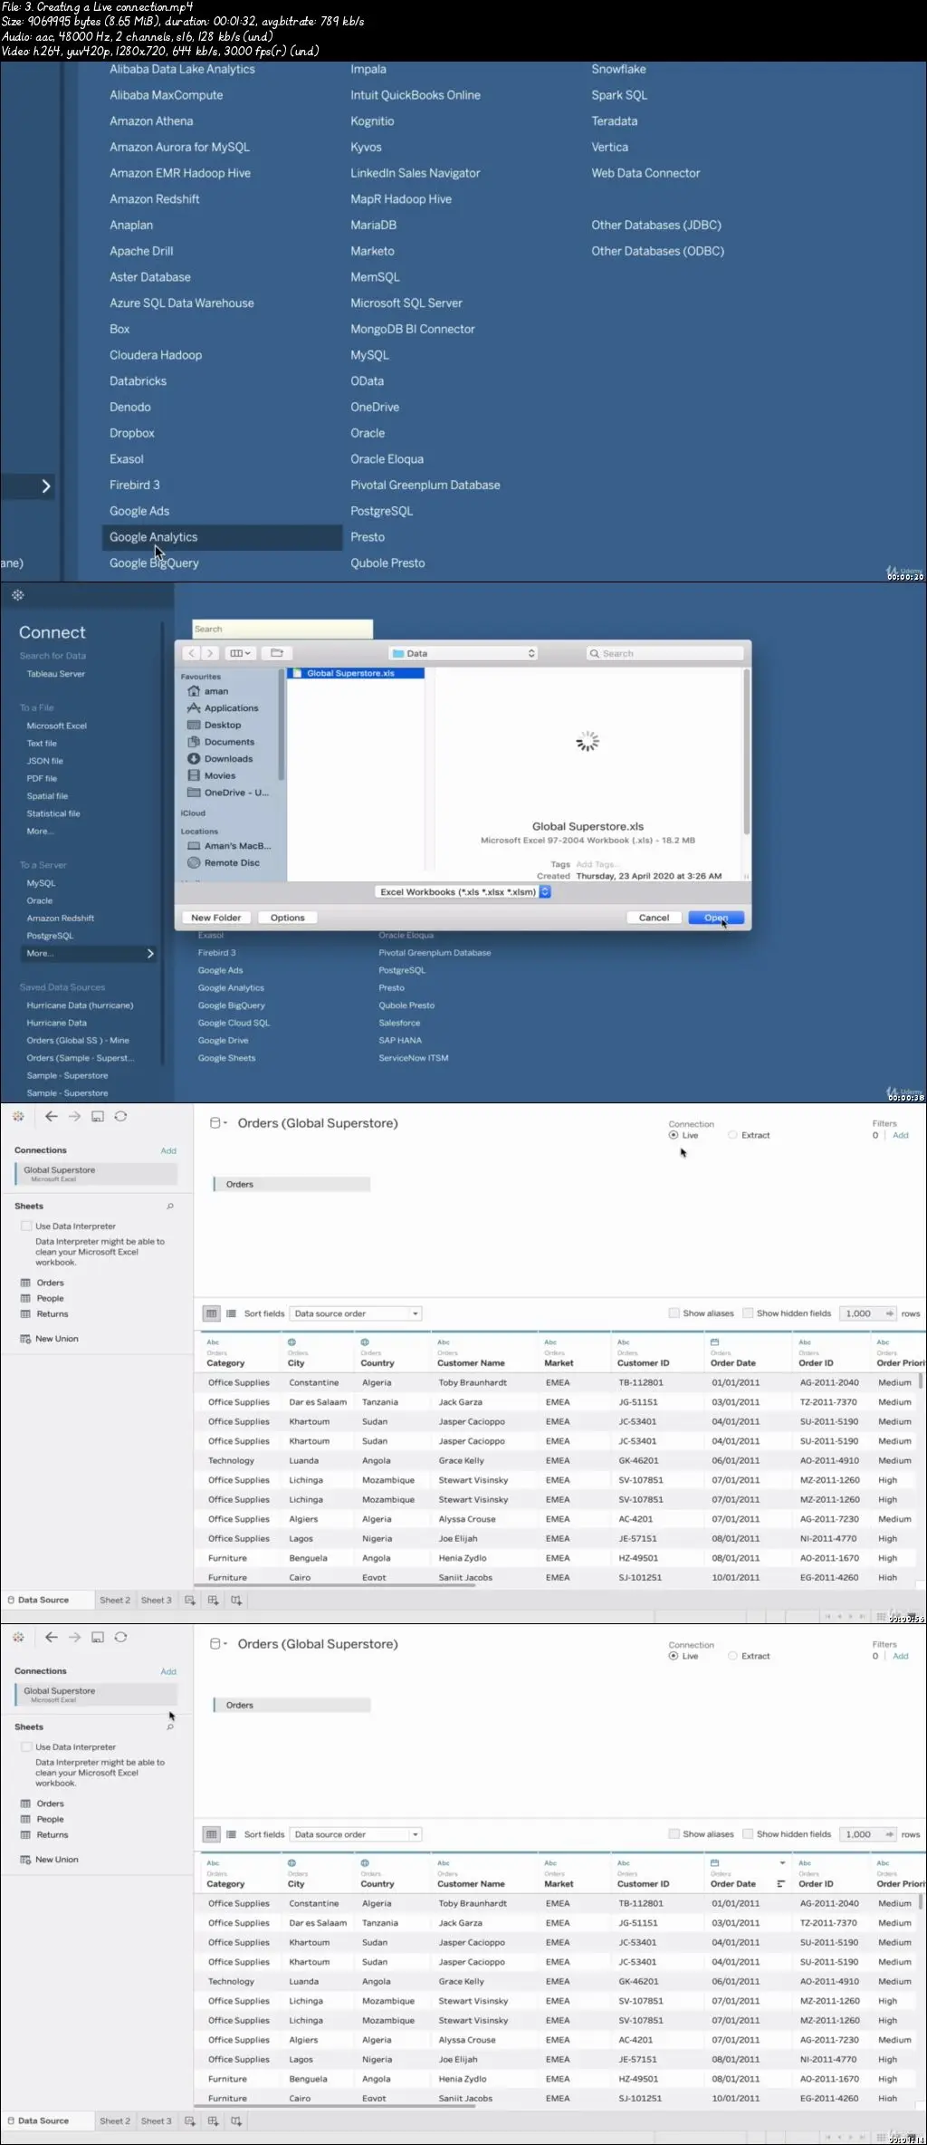Click the sort icon beside the Order Date header

(x=780, y=1884)
